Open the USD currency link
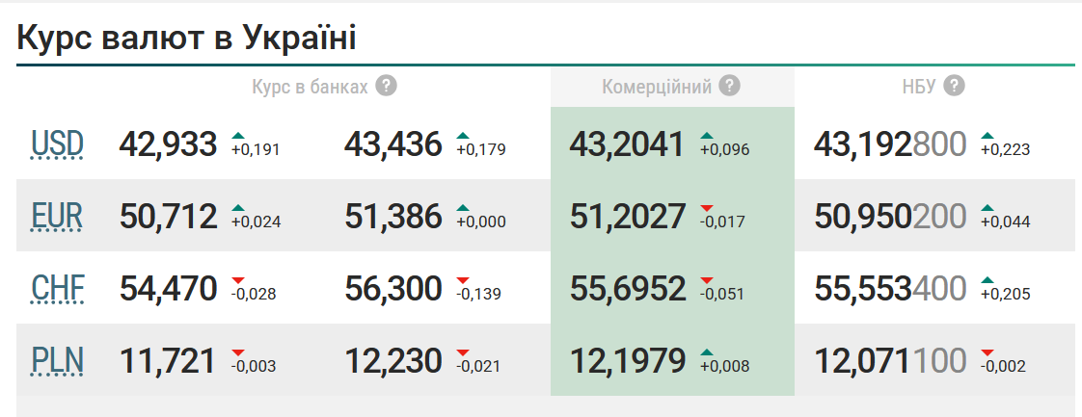This screenshot has height=417, width=1082. (58, 144)
